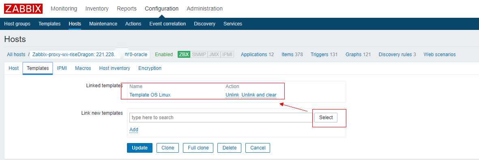479x160 pixels.
Task: Open the Reports menu
Action: click(x=127, y=8)
